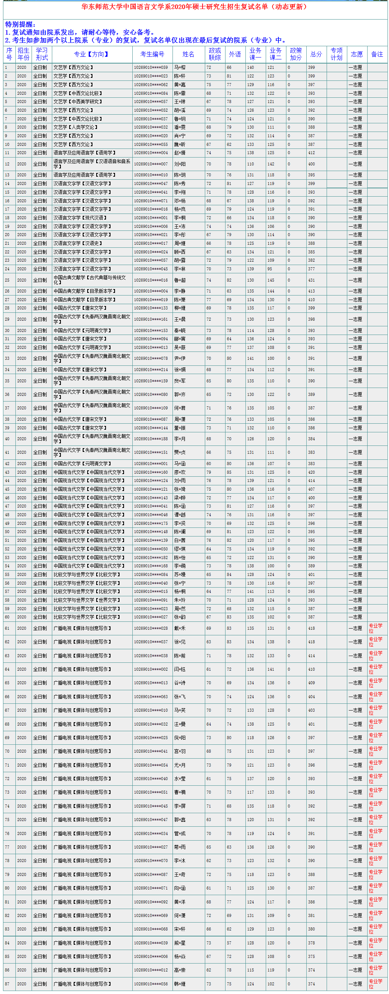Click the 考生编号 column header

click(x=152, y=55)
